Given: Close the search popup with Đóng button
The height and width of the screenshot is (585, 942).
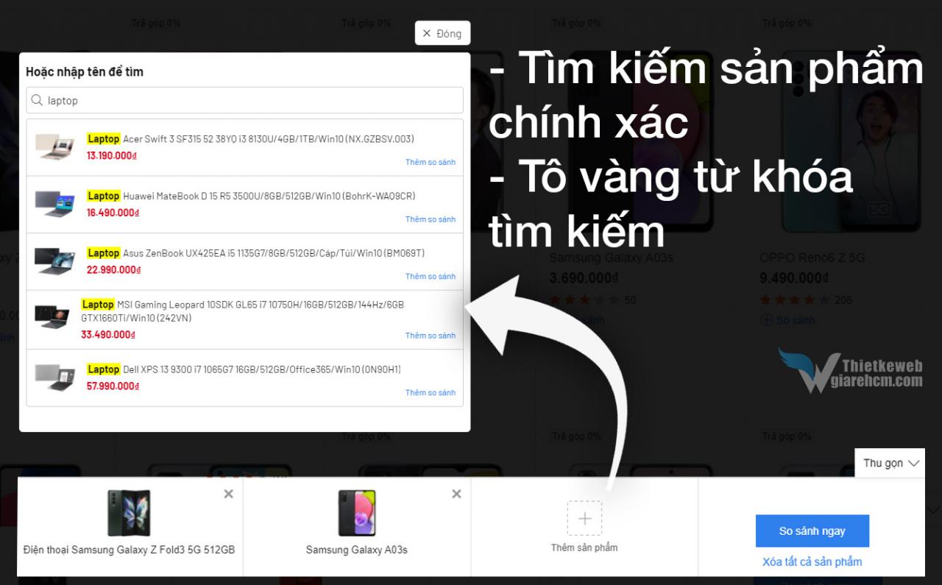Looking at the screenshot, I should click(x=442, y=33).
